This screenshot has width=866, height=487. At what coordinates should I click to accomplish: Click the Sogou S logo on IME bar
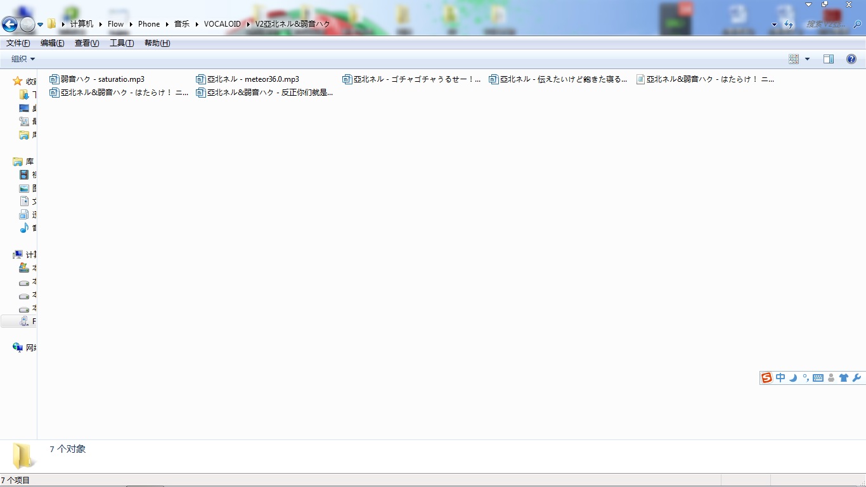tap(767, 378)
